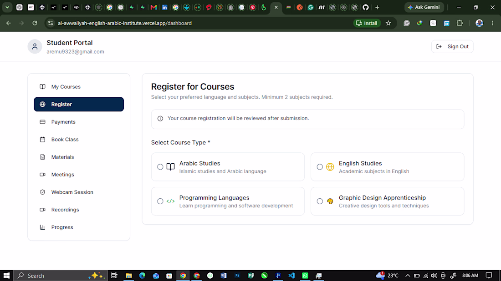Click the info icon in the review notice
Screen dimensions: 501x281
160,119
